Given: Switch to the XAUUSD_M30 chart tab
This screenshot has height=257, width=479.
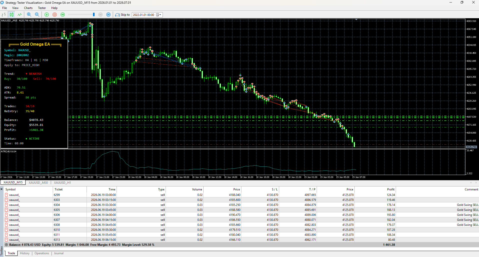Looking at the screenshot, I should [38, 182].
